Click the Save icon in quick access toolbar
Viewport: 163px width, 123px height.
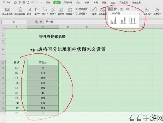(x=15, y=2)
